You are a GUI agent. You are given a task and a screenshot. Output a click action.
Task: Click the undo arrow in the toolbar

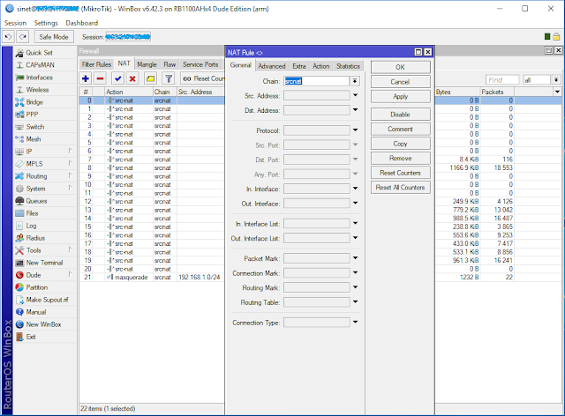(8, 37)
